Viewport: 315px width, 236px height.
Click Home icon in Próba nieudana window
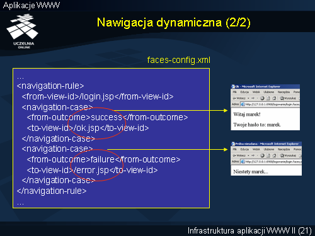coord(274,155)
